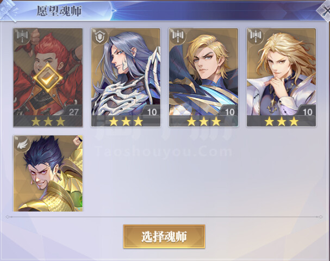Viewport: 330px width, 261px height.
Task: Click the shield defense icon on silver-haired card
Action: coord(100,36)
